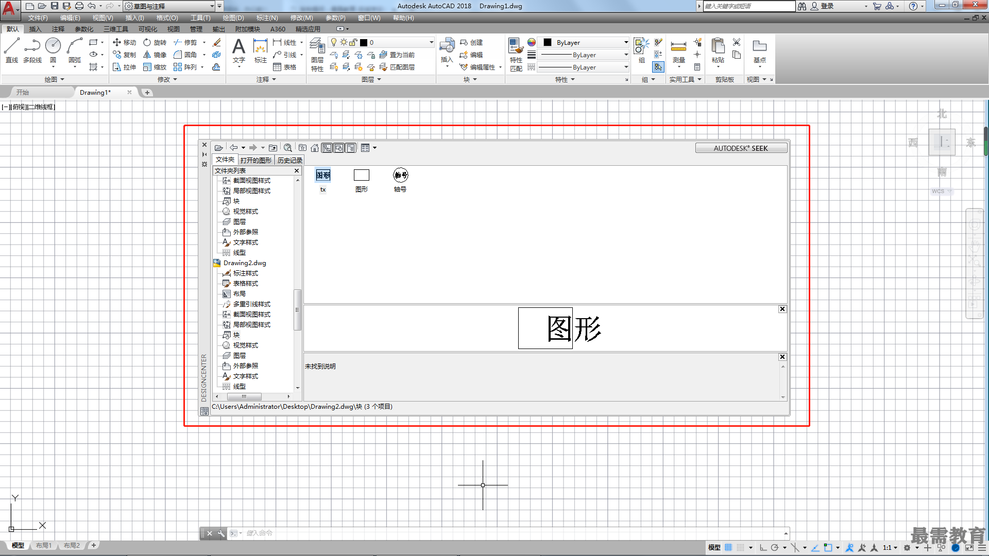Click the AUTODESK SEEK button

(x=741, y=148)
